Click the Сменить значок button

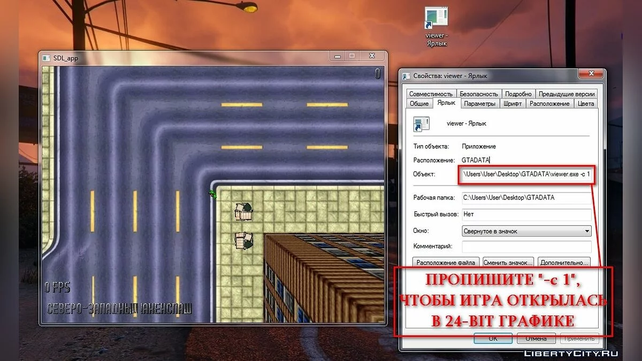pyautogui.click(x=508, y=263)
